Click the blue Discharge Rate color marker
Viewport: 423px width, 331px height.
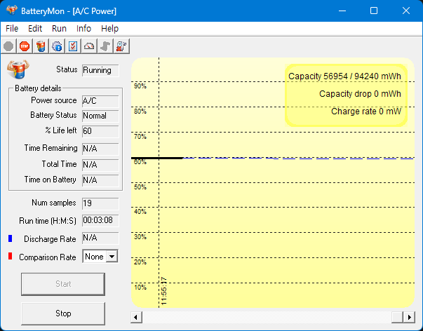[x=11, y=238]
